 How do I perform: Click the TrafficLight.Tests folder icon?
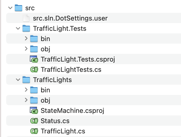tap(26, 28)
